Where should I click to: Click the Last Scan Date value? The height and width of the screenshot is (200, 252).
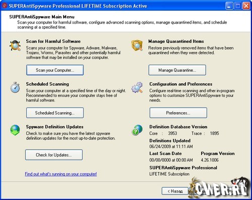pyautogui.click(x=171, y=160)
